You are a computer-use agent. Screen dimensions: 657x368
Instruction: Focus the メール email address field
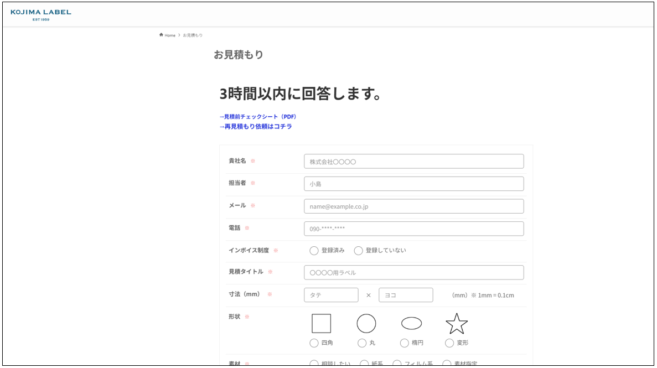click(x=413, y=206)
